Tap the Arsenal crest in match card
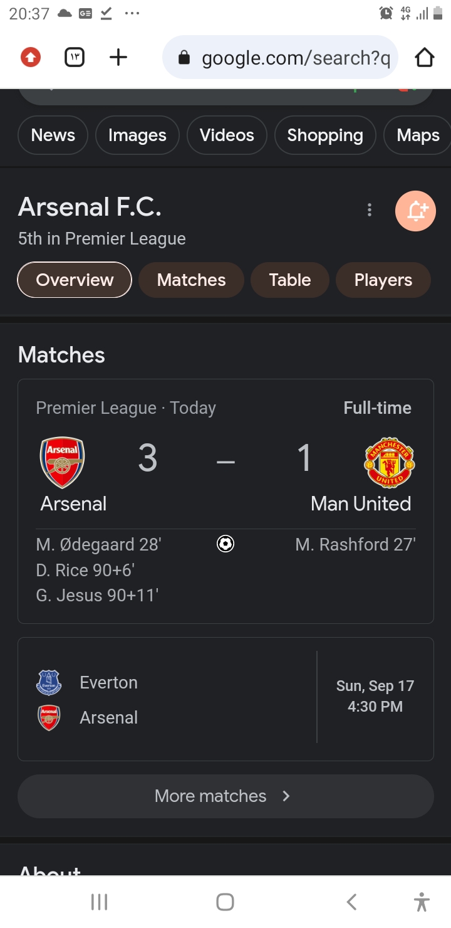Viewport: 451px width, 928px height. (62, 463)
